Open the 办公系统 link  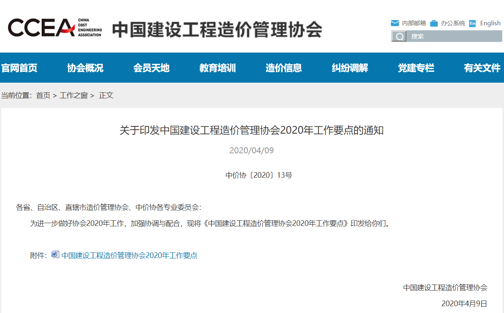point(453,23)
